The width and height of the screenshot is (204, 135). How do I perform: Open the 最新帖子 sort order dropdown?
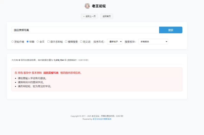(115, 41)
